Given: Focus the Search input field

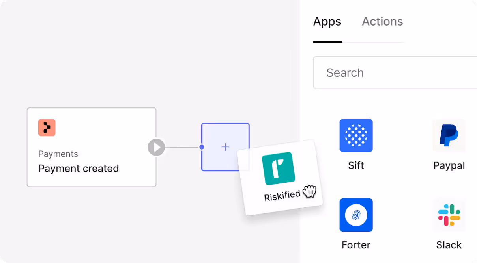Looking at the screenshot, I should point(395,72).
